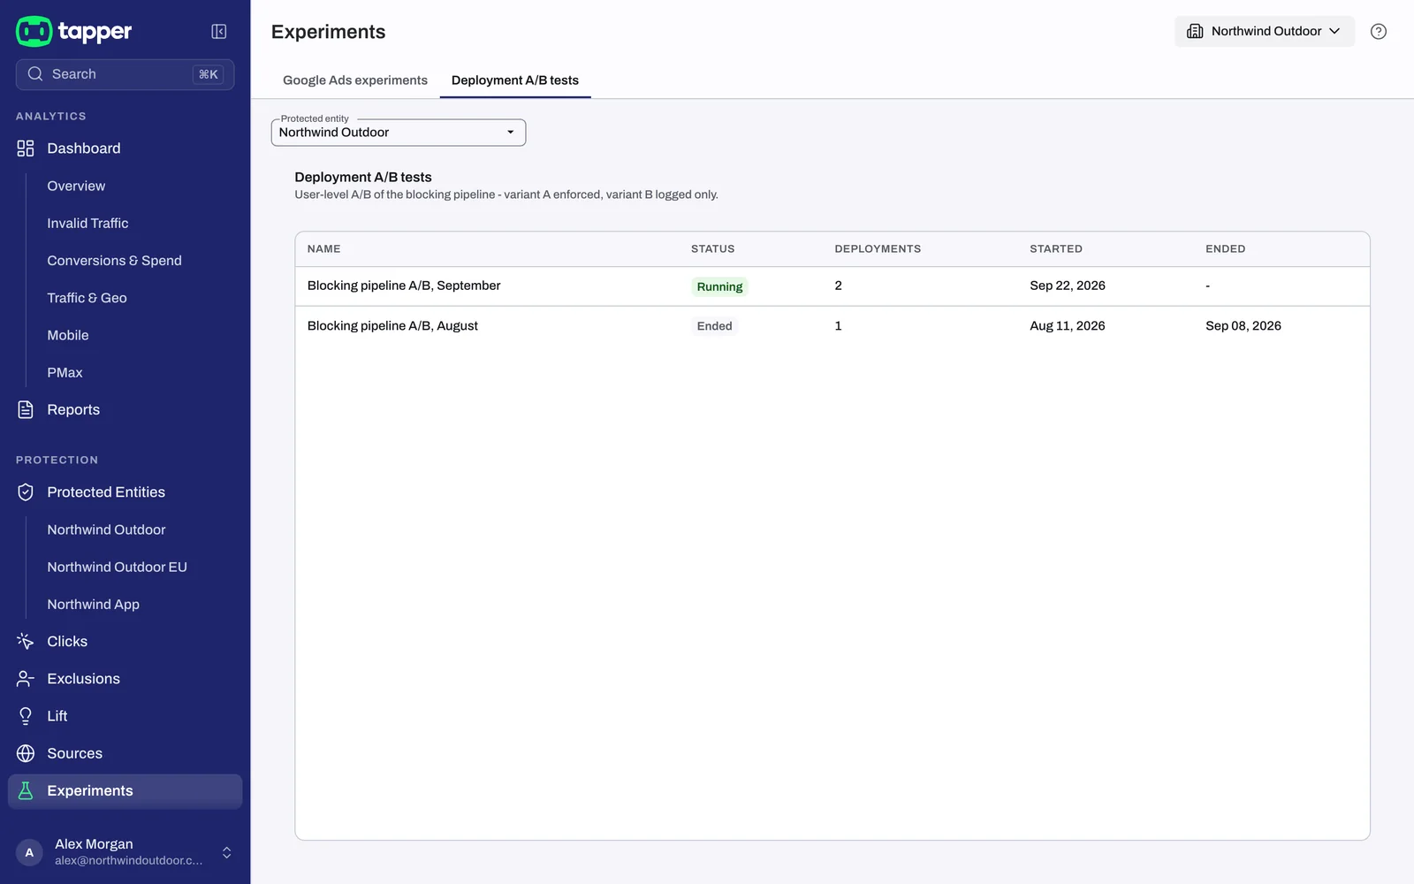The image size is (1414, 884).
Task: Open the Mobile analytics page
Action: click(68, 335)
